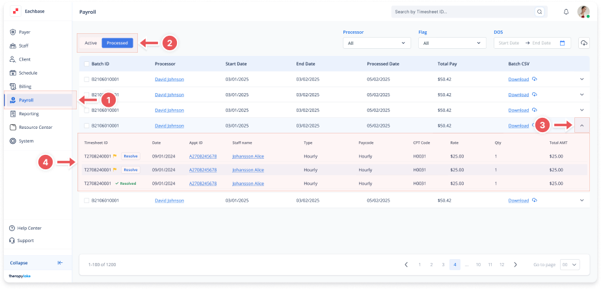The image size is (601, 289).
Task: Open the DOS calendar picker icon
Action: click(563, 43)
